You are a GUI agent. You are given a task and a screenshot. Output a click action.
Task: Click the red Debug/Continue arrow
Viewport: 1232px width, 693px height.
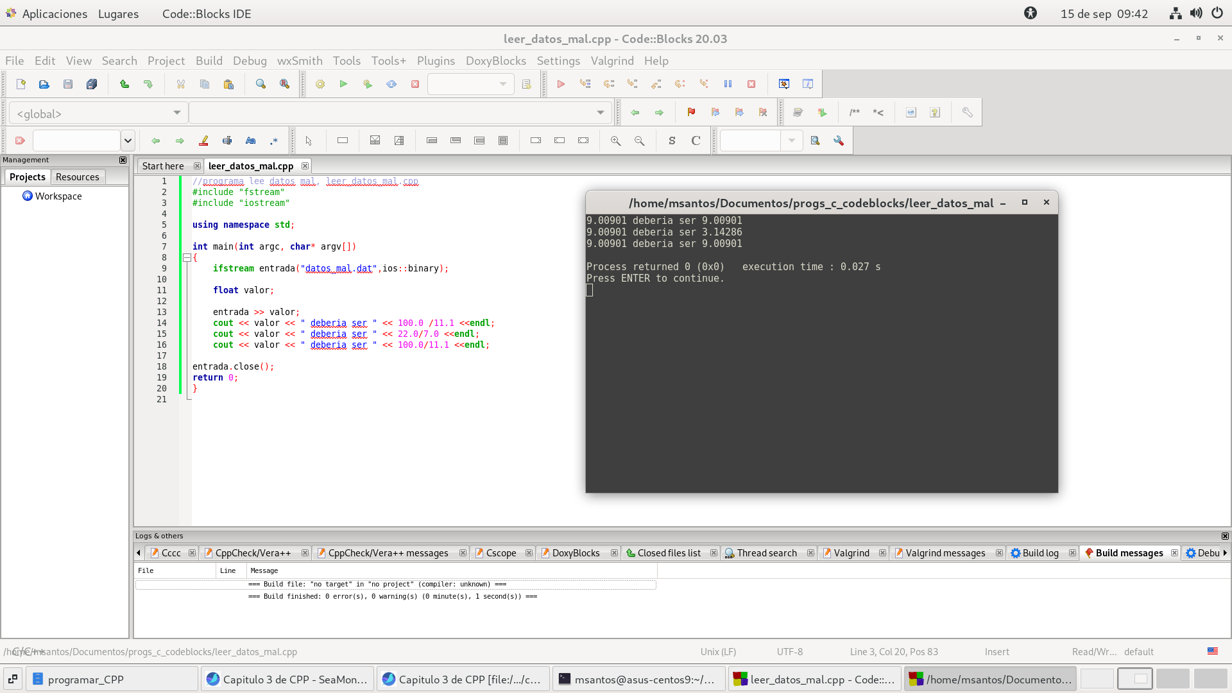(561, 84)
